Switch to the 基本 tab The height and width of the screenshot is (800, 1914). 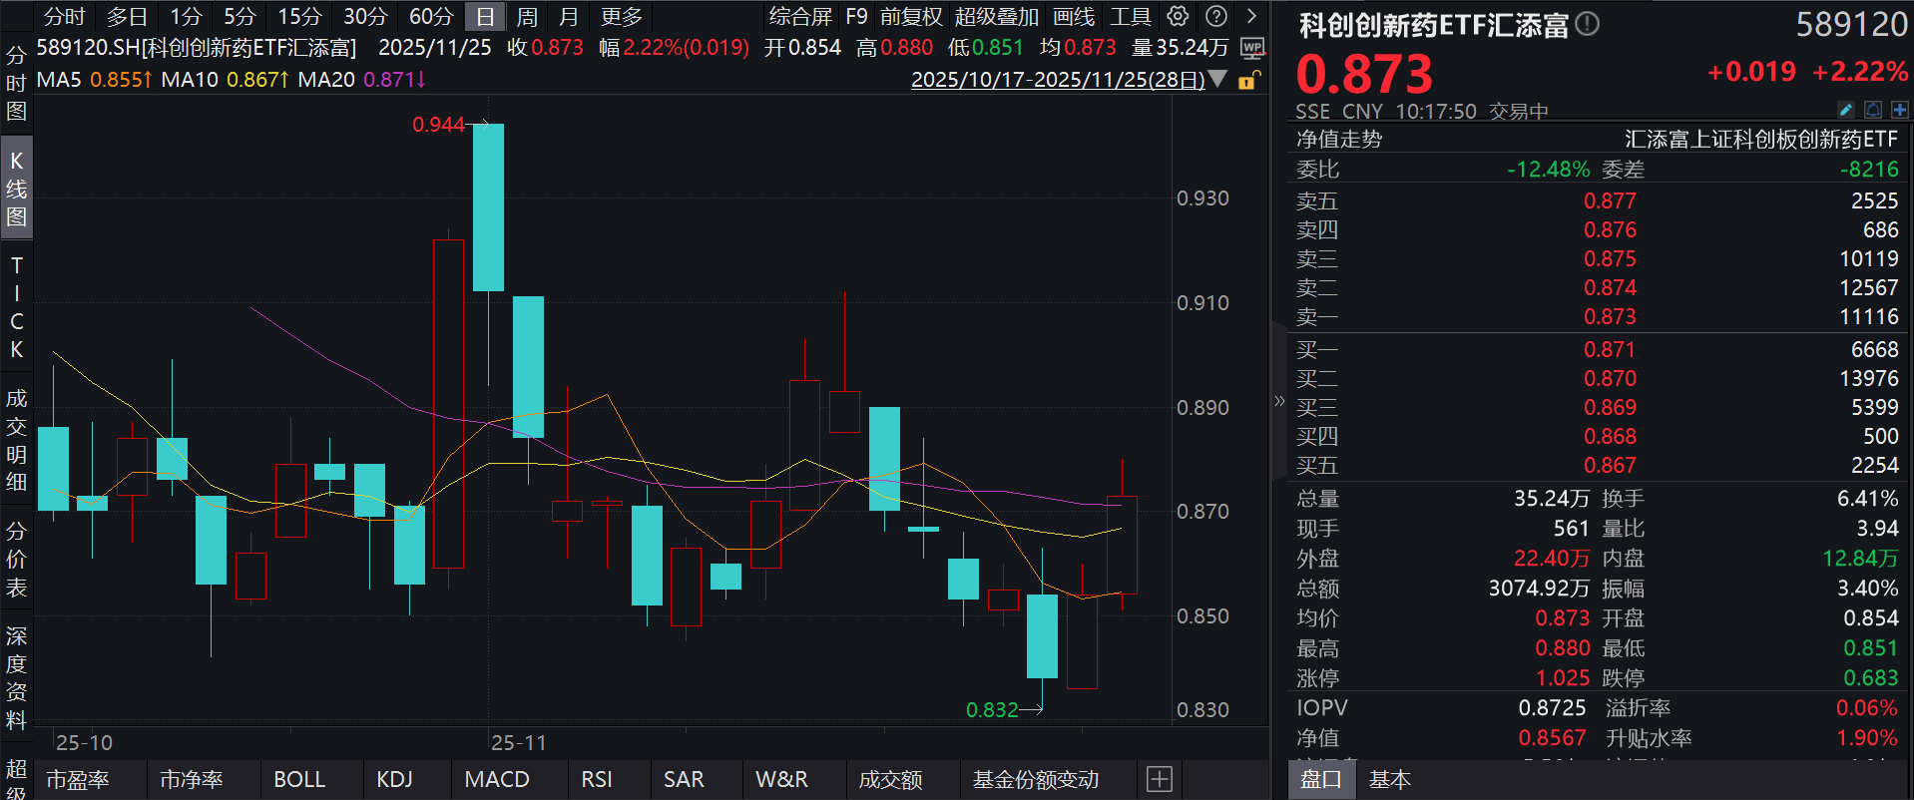1389,779
